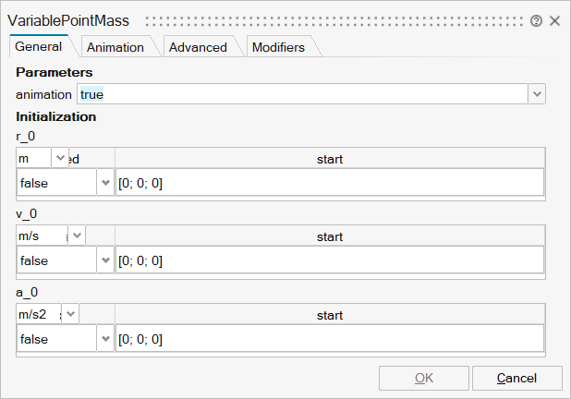
Task: Click the animation value field showing true
Action: (x=301, y=94)
